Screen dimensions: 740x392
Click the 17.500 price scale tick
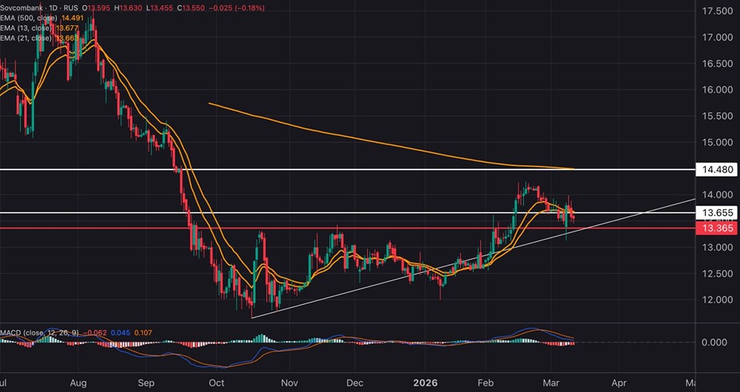click(717, 10)
